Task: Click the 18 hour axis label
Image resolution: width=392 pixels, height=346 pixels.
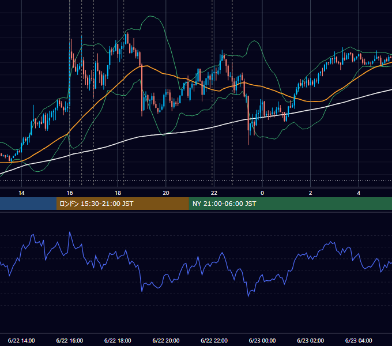Action: [118, 193]
